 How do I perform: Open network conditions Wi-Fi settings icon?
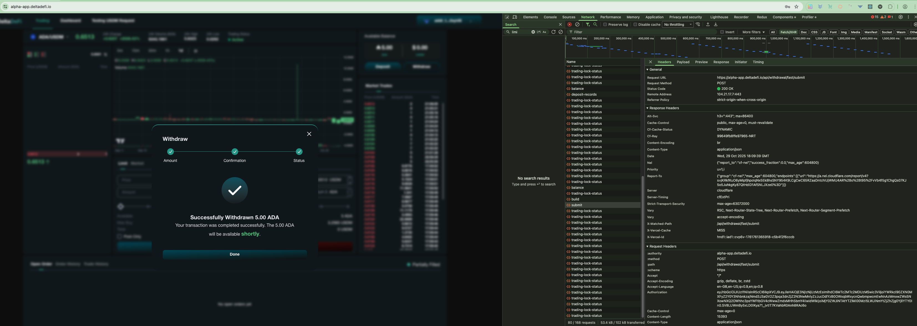point(698,25)
